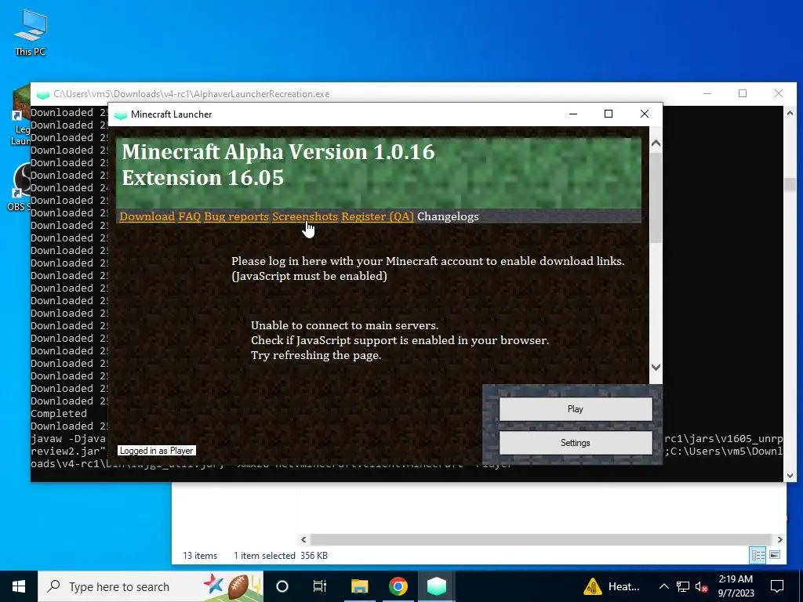Switch File Explorer to large icons view
The width and height of the screenshot is (803, 602).
(775, 555)
